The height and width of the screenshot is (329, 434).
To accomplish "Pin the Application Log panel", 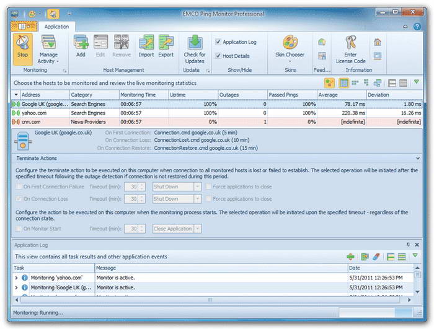I will [x=408, y=245].
